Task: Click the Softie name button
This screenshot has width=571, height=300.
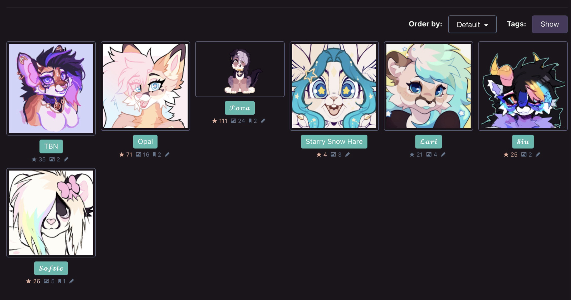Action: click(x=51, y=268)
